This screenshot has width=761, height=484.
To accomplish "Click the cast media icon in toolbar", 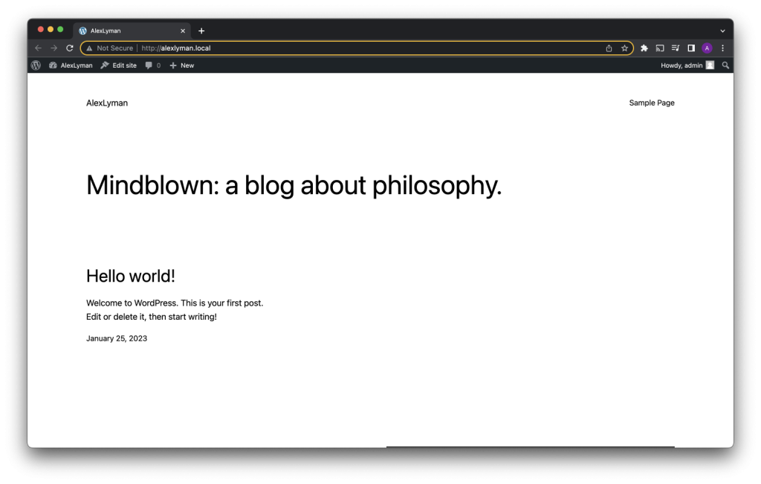I will [x=660, y=48].
